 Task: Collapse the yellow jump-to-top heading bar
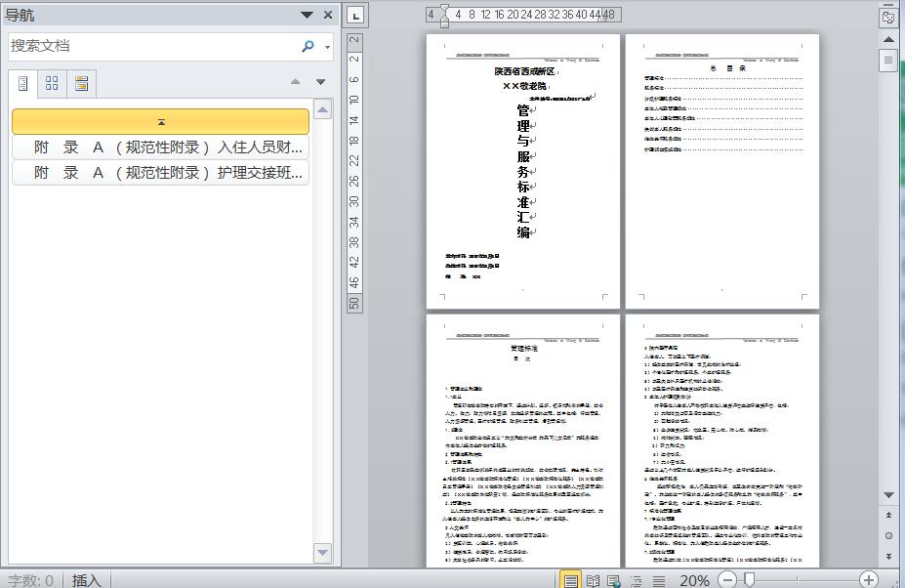tap(160, 122)
